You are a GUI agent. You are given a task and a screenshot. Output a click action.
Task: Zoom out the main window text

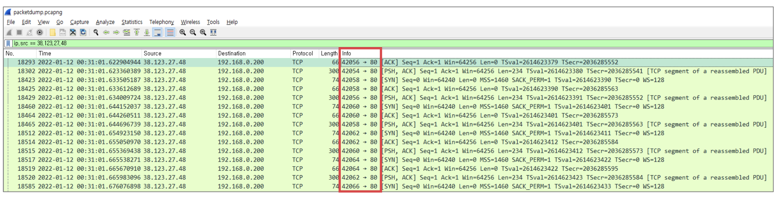(193, 32)
